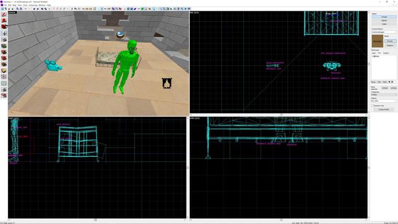Click the prop_physics label in front view
The image size is (398, 224).
pyautogui.click(x=63, y=124)
